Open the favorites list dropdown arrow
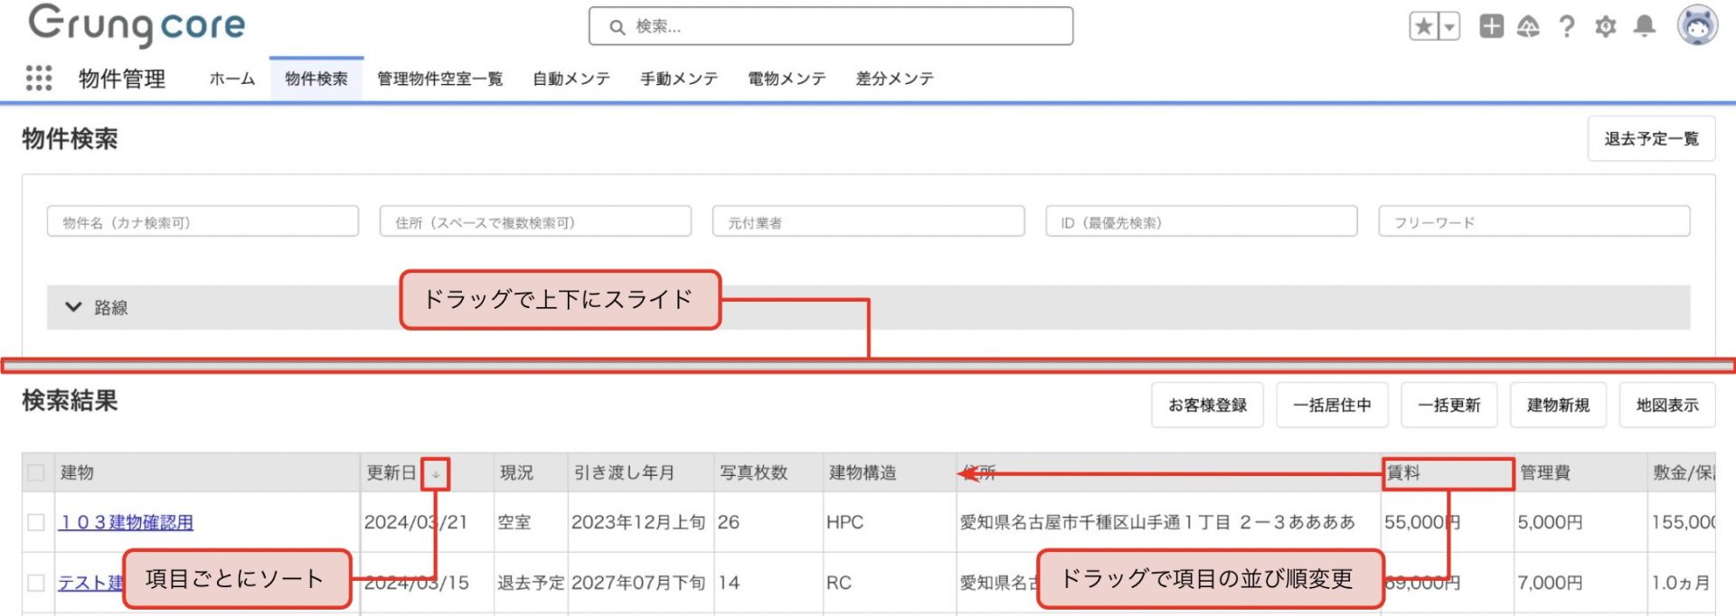 1449,26
